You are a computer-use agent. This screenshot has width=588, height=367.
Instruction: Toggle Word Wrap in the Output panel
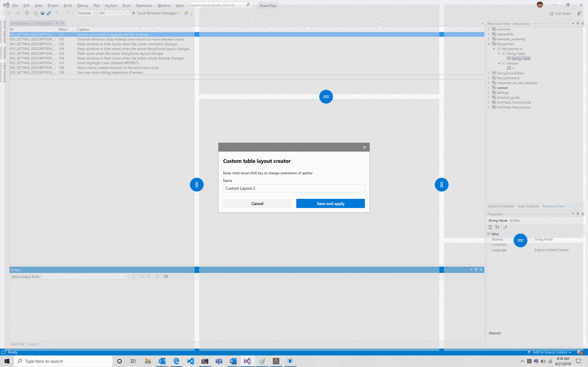(166, 277)
